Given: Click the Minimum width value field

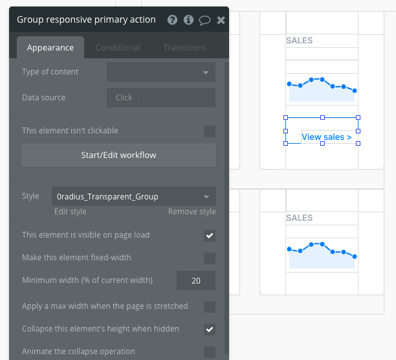Looking at the screenshot, I should tap(196, 280).
